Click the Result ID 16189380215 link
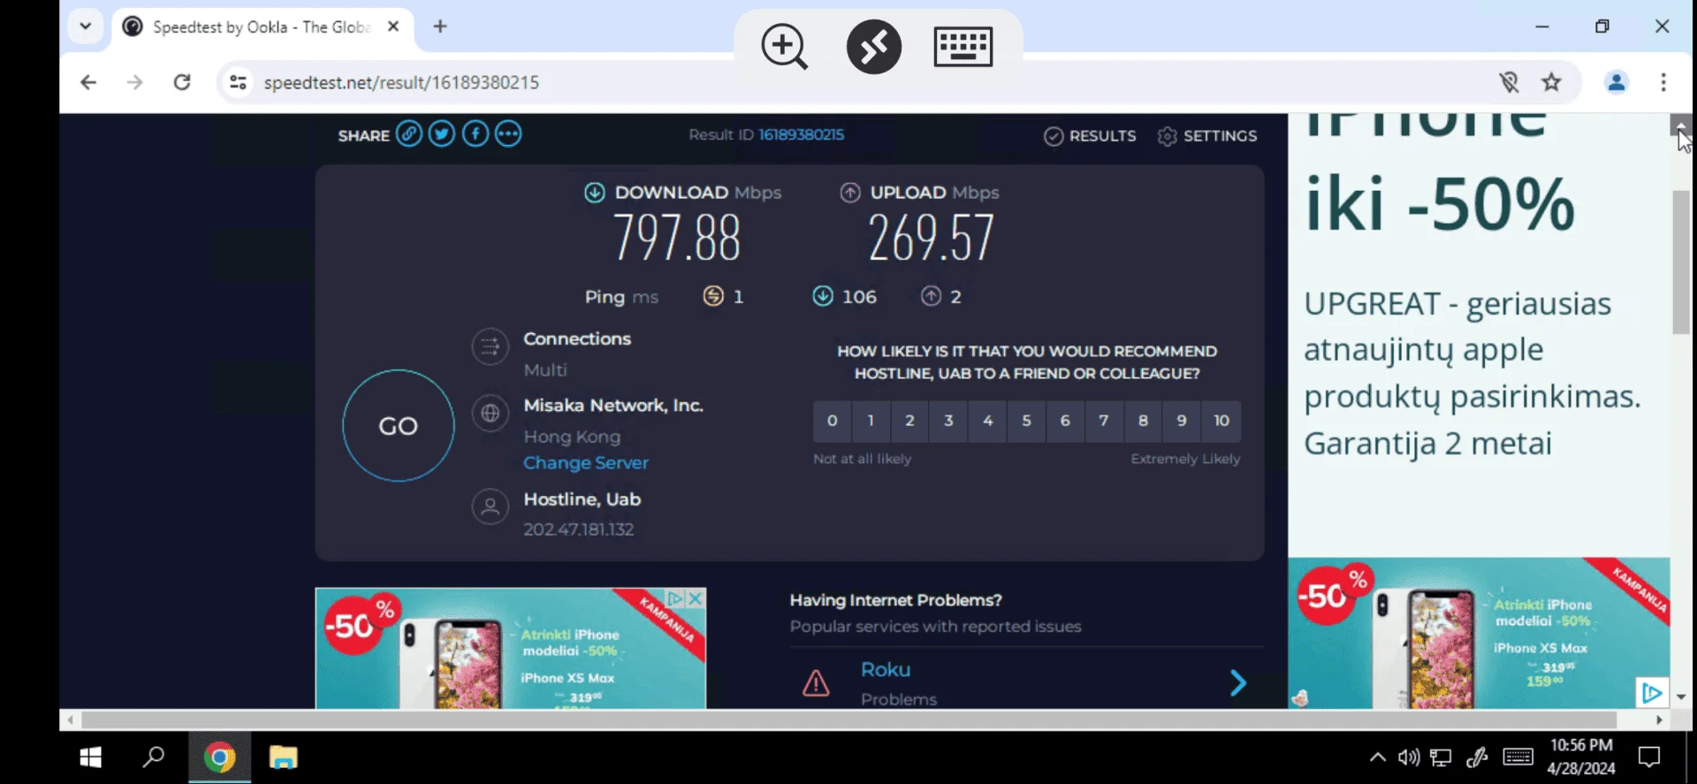 point(801,134)
